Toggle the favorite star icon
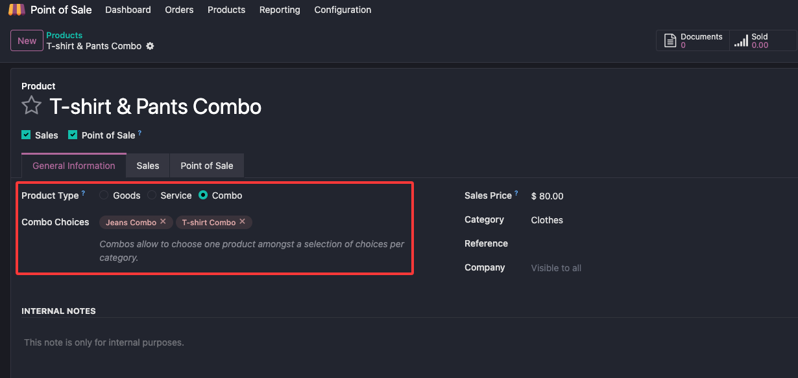This screenshot has width=798, height=378. 31,106
